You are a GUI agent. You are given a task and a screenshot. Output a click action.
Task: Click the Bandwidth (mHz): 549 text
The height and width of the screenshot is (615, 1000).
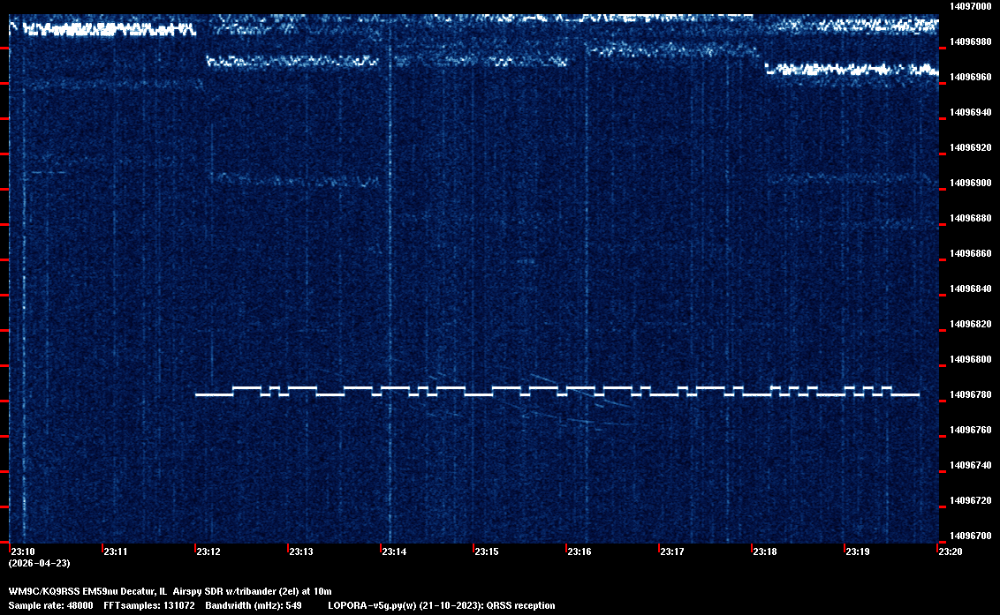[254, 605]
